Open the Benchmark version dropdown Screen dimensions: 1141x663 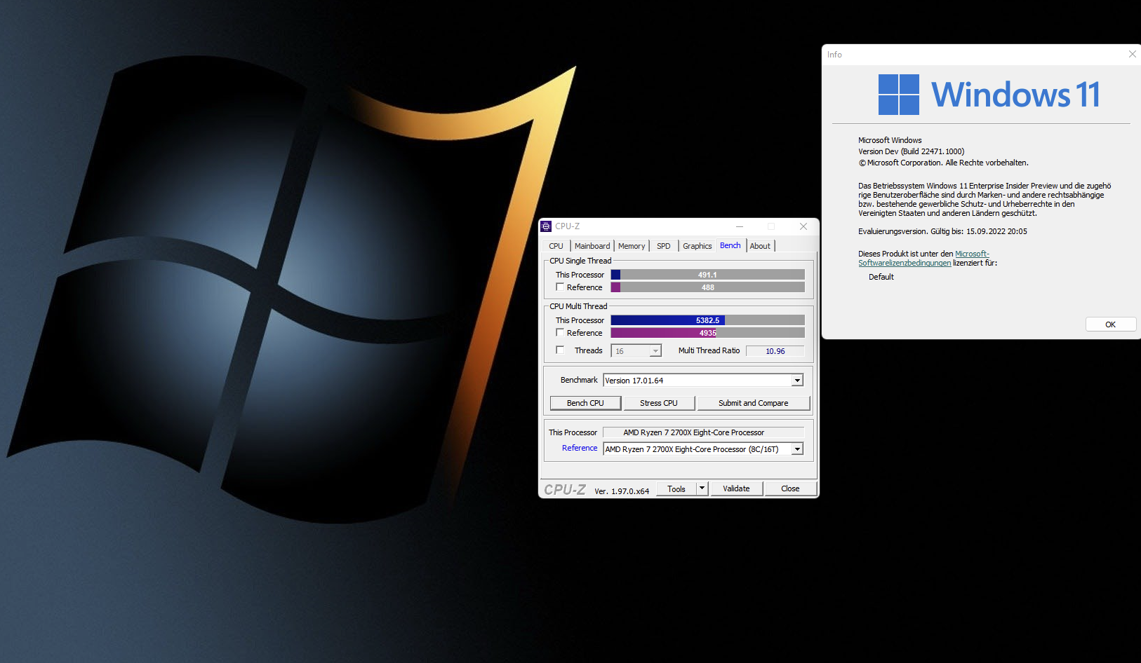click(x=797, y=381)
